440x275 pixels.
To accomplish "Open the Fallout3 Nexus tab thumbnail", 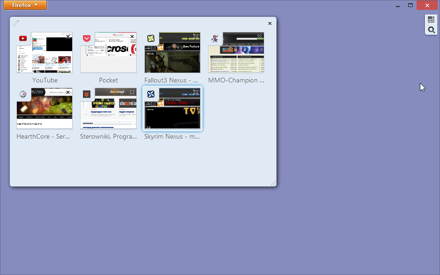I will (x=172, y=52).
